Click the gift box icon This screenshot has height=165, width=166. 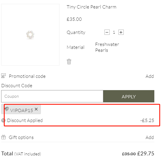pyautogui.click(x=4, y=137)
